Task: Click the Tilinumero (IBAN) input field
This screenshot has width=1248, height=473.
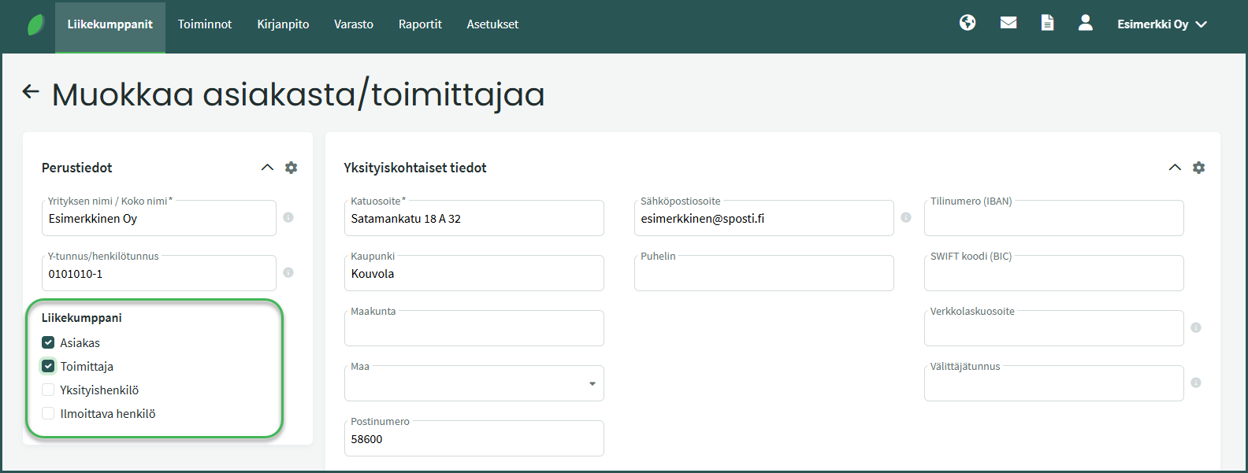Action: (x=1053, y=220)
